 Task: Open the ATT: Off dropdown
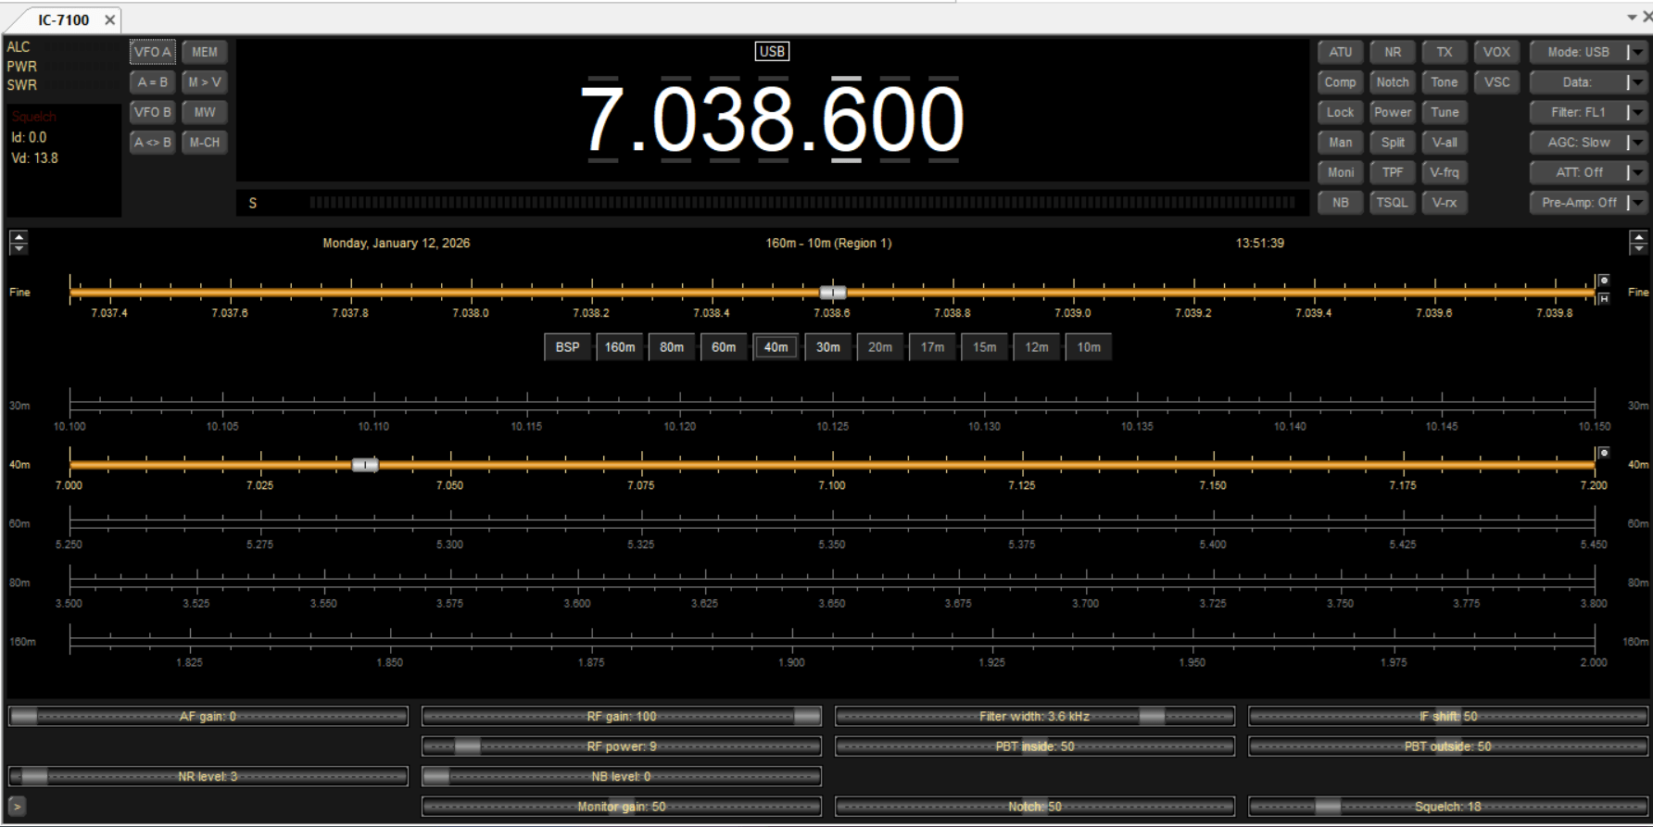pos(1588,173)
